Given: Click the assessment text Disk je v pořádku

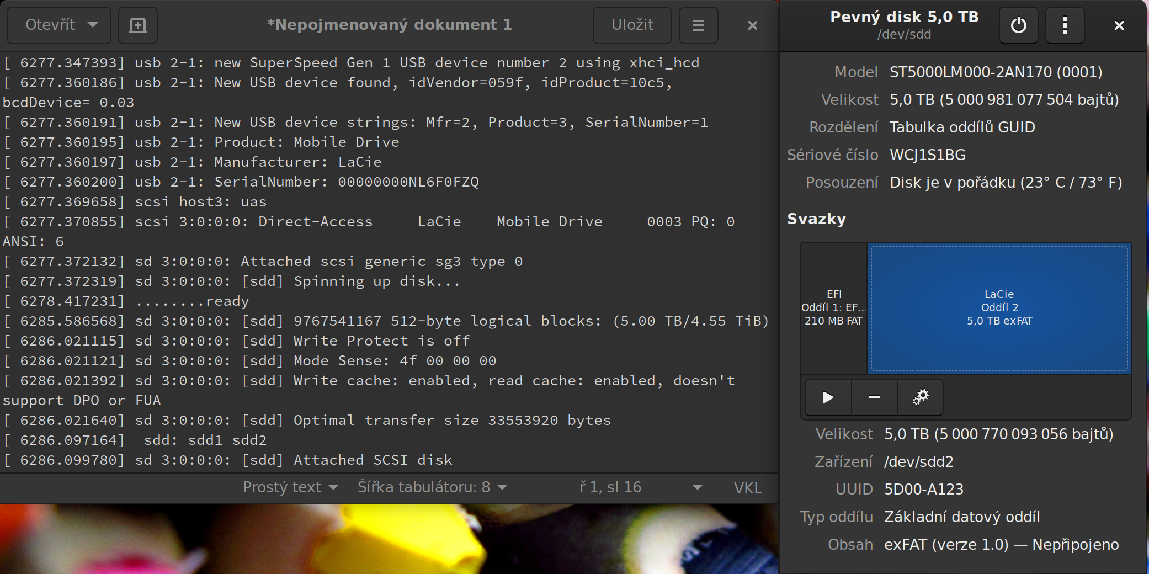Looking at the screenshot, I should click(1006, 183).
